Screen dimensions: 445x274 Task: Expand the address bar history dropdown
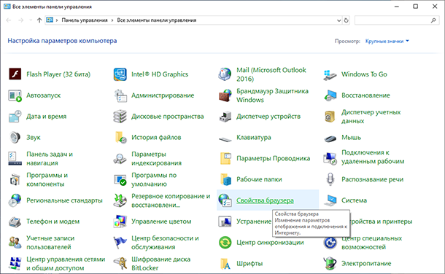point(339,20)
